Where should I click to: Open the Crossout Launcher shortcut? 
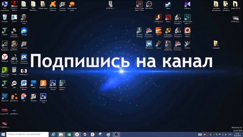pyautogui.click(x=62, y=6)
